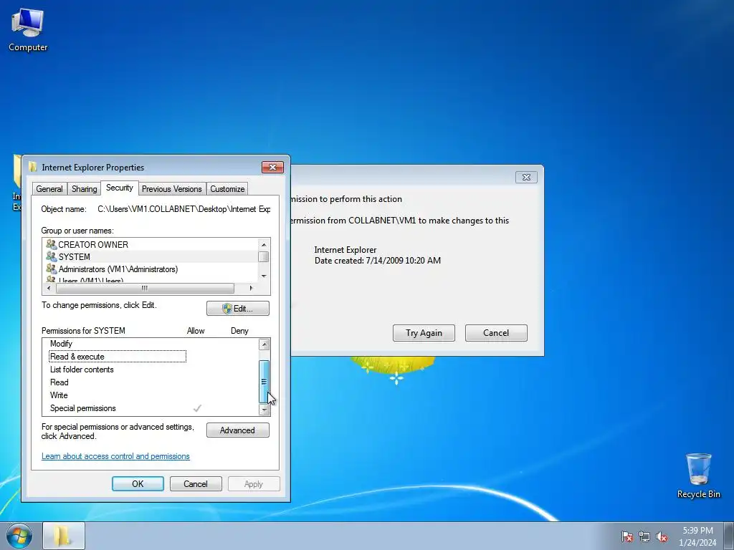Image resolution: width=734 pixels, height=550 pixels.
Task: Click the List folder contents row
Action: click(x=151, y=370)
